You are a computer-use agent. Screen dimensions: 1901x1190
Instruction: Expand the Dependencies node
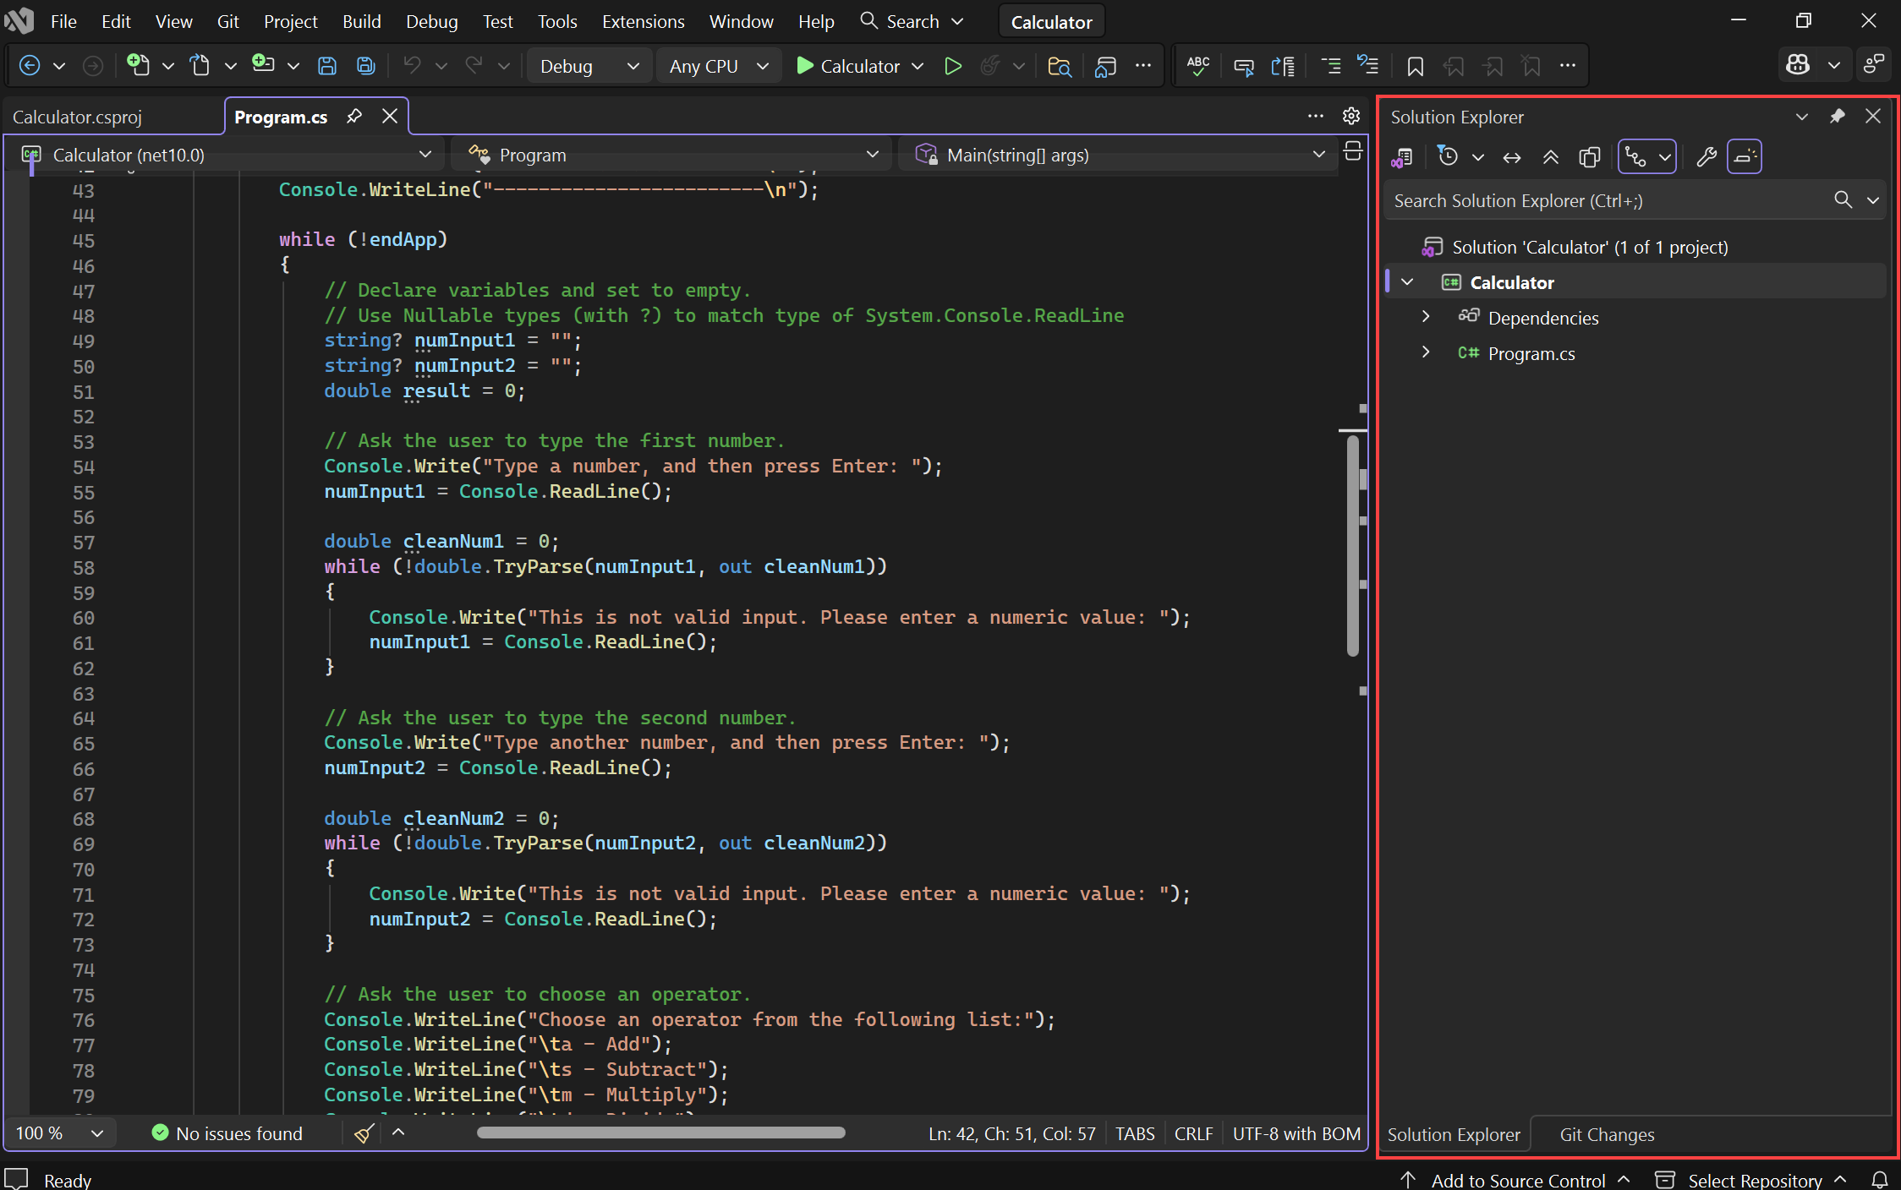tap(1426, 317)
